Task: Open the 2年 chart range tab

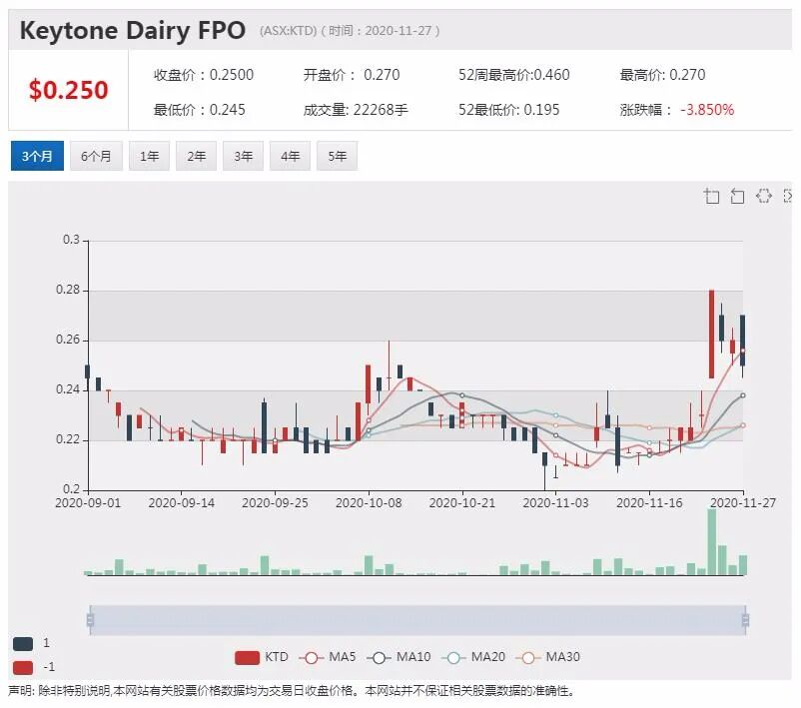Action: tap(196, 156)
